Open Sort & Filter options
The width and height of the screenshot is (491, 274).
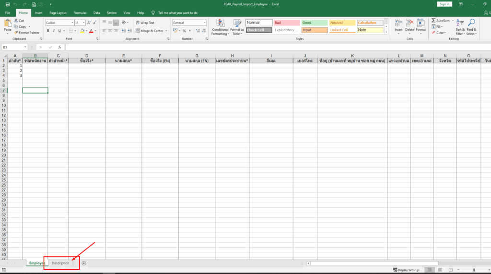(x=460, y=27)
